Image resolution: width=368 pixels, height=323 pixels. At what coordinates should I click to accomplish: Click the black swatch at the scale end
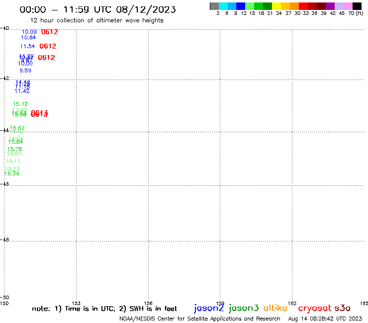[357, 6]
